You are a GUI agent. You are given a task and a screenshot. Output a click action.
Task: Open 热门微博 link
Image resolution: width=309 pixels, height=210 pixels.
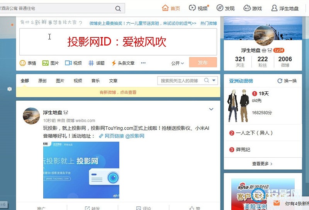click(x=209, y=23)
